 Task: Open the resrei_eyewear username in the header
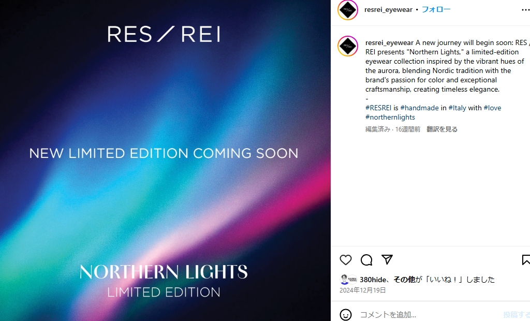point(388,9)
